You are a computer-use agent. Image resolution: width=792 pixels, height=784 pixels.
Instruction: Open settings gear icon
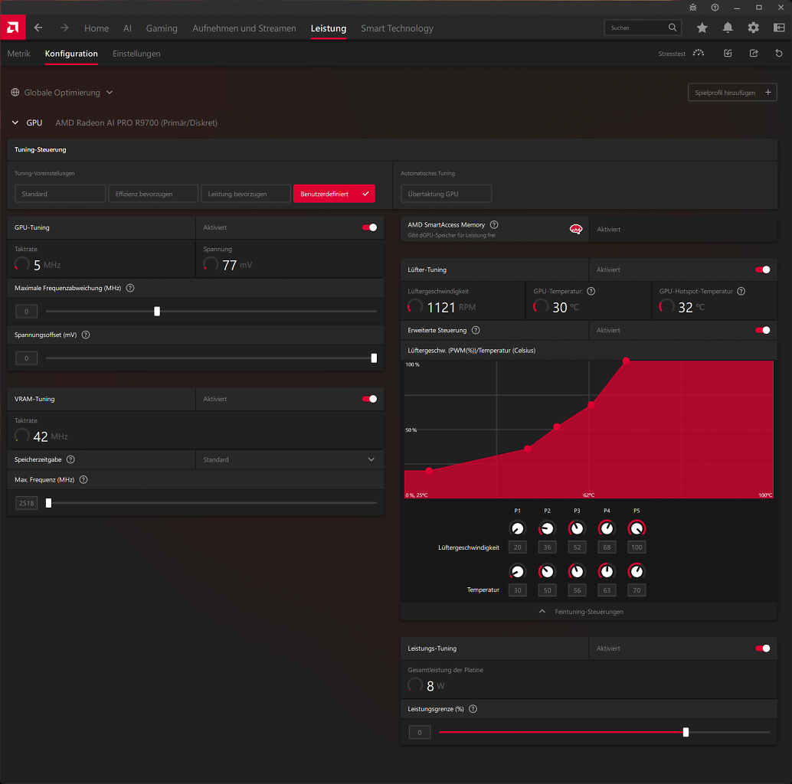[753, 28]
